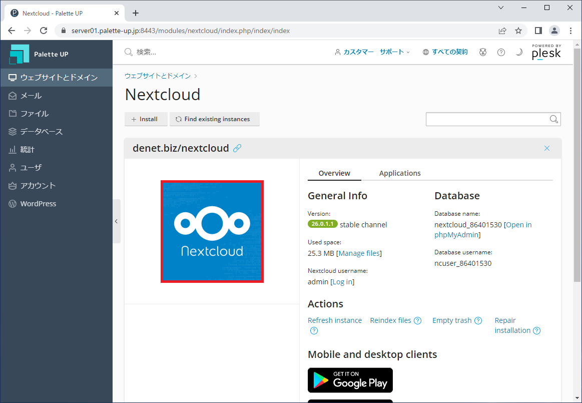Click the advisor mascot icon in header
582x403 pixels.
pos(482,52)
